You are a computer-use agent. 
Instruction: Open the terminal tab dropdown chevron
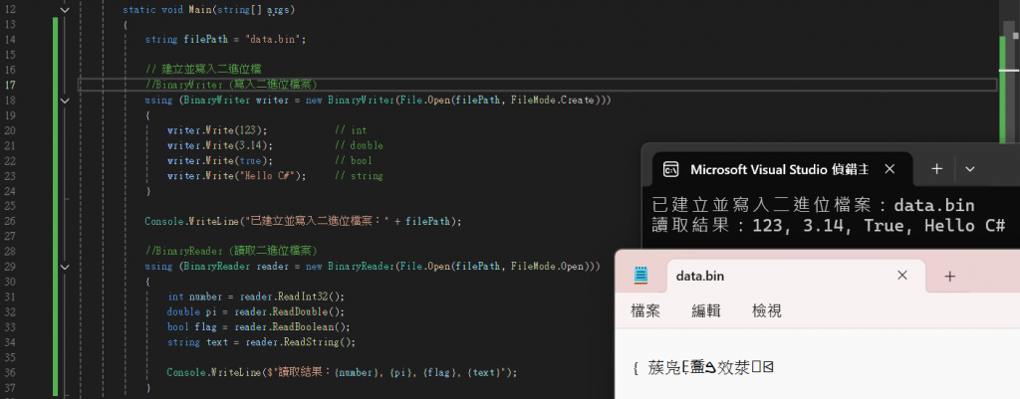970,169
